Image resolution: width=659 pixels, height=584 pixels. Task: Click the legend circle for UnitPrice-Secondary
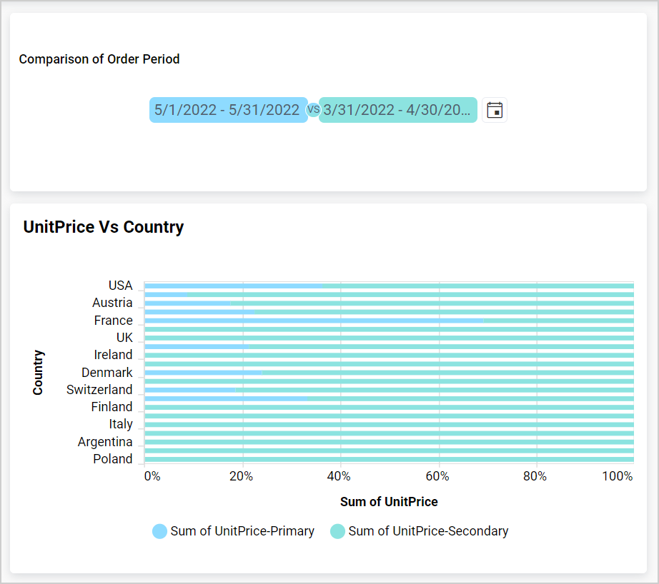point(337,531)
